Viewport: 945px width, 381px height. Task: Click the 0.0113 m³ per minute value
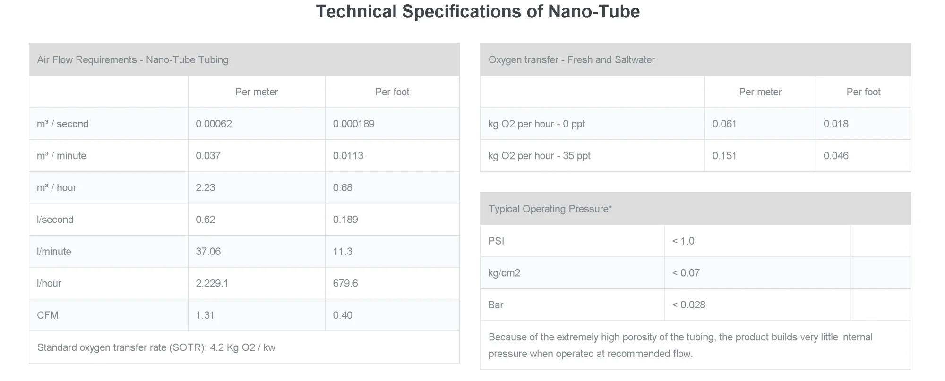tap(348, 156)
